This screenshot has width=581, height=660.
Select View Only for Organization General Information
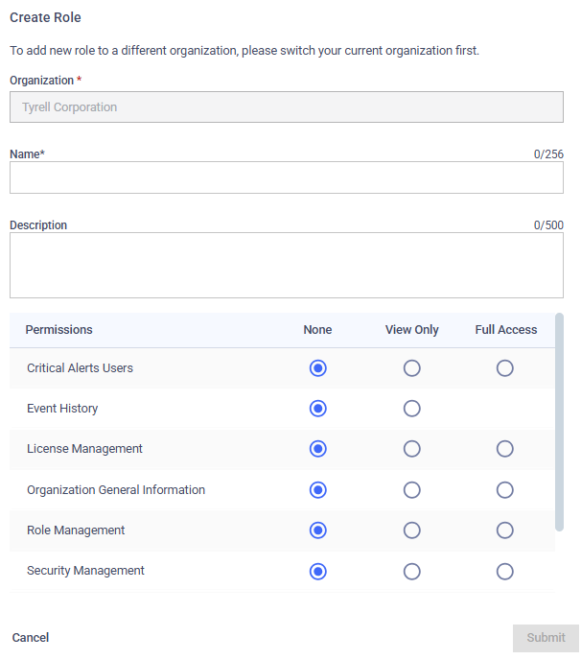411,490
